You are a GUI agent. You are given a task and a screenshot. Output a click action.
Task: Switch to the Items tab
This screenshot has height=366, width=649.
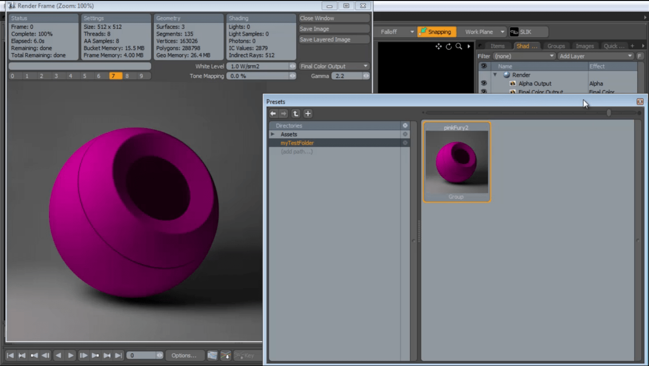pos(497,46)
